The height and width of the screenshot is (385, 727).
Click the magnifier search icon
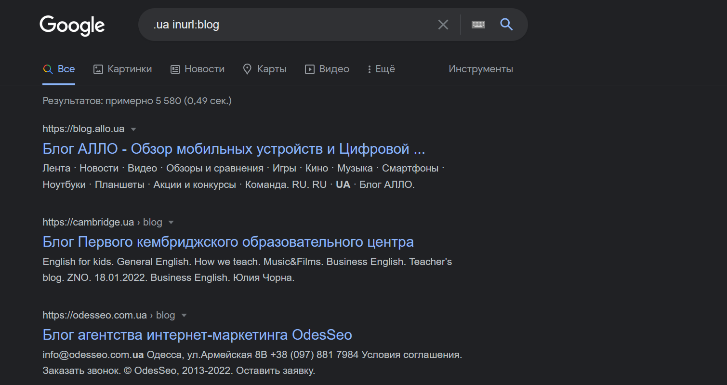click(506, 24)
